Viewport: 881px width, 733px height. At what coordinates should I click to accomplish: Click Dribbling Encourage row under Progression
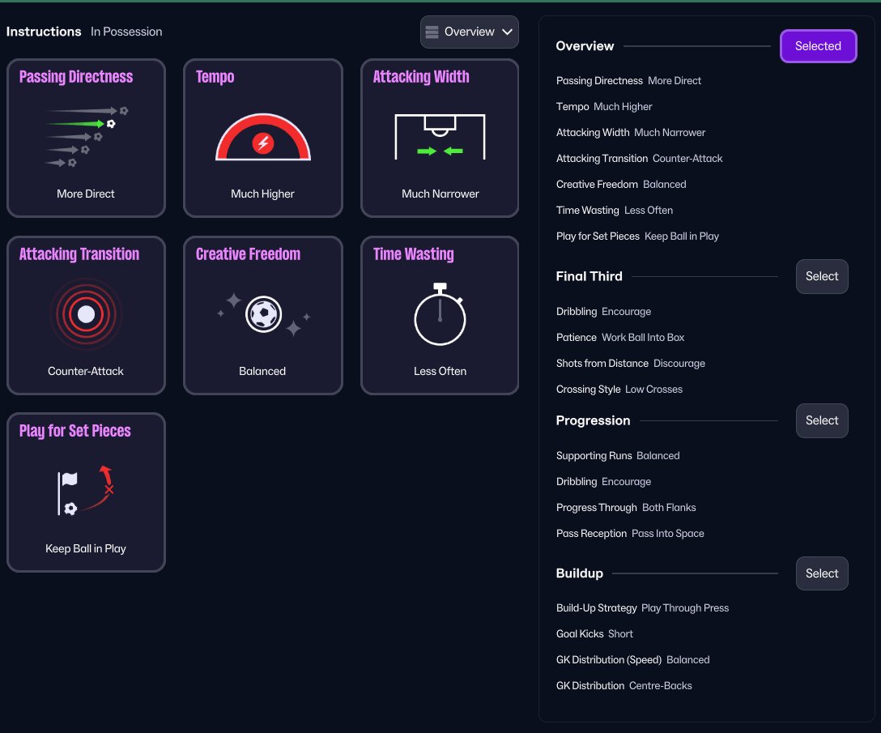[x=603, y=482]
